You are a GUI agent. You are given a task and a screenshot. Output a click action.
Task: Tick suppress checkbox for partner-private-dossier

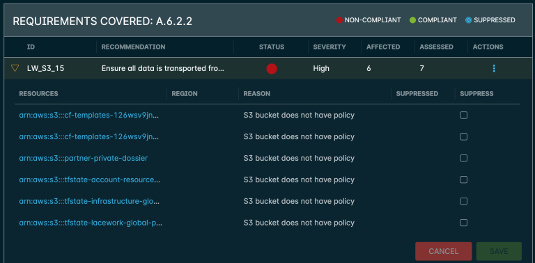(463, 158)
